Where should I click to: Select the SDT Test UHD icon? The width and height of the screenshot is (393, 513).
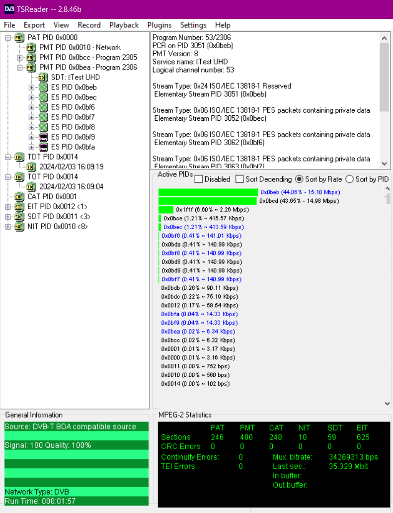point(42,78)
